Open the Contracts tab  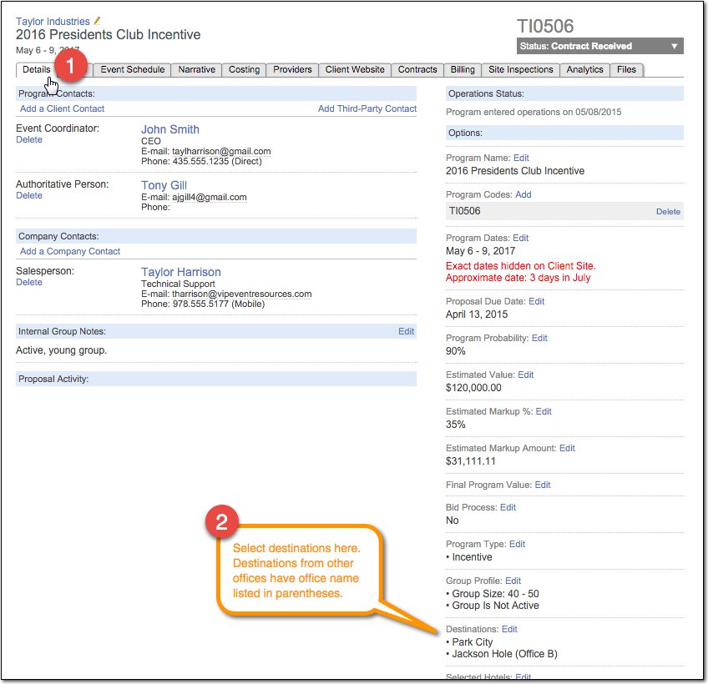(417, 69)
